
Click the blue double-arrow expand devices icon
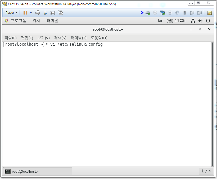(x=142, y=13)
